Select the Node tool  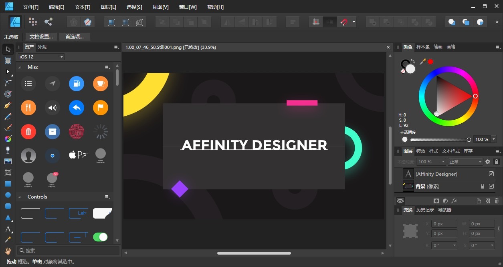coord(8,72)
